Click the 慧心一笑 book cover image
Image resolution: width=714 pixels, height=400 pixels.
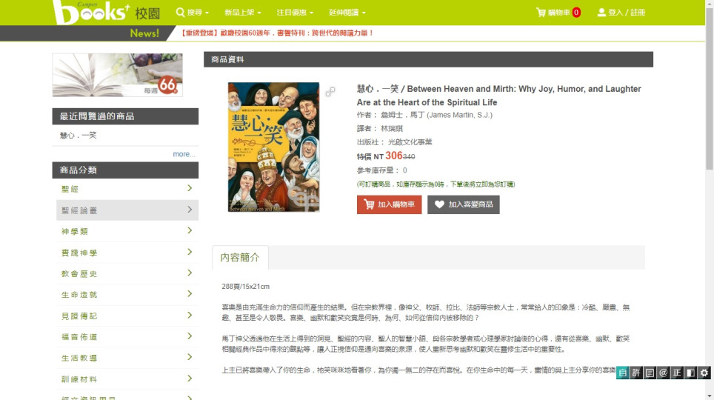coord(273,147)
